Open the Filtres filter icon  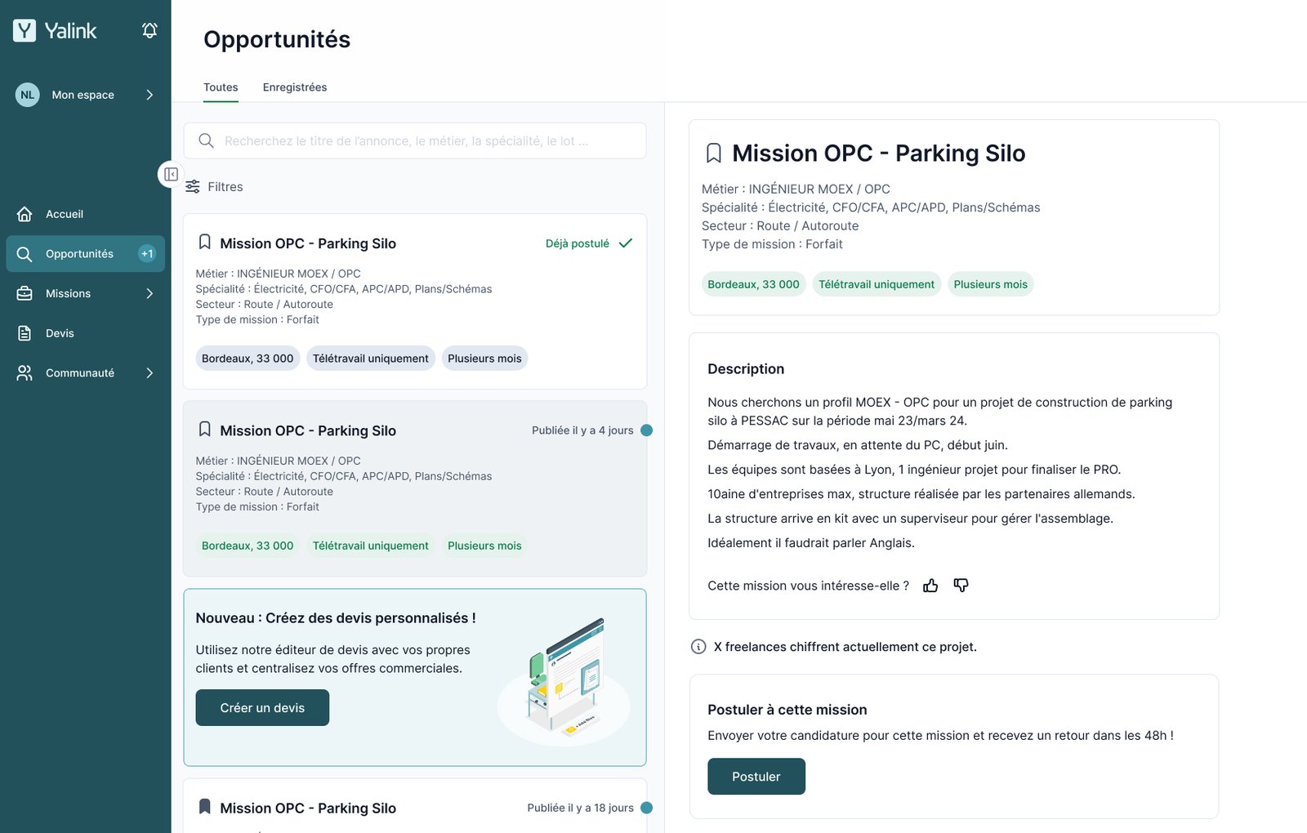pos(193,187)
